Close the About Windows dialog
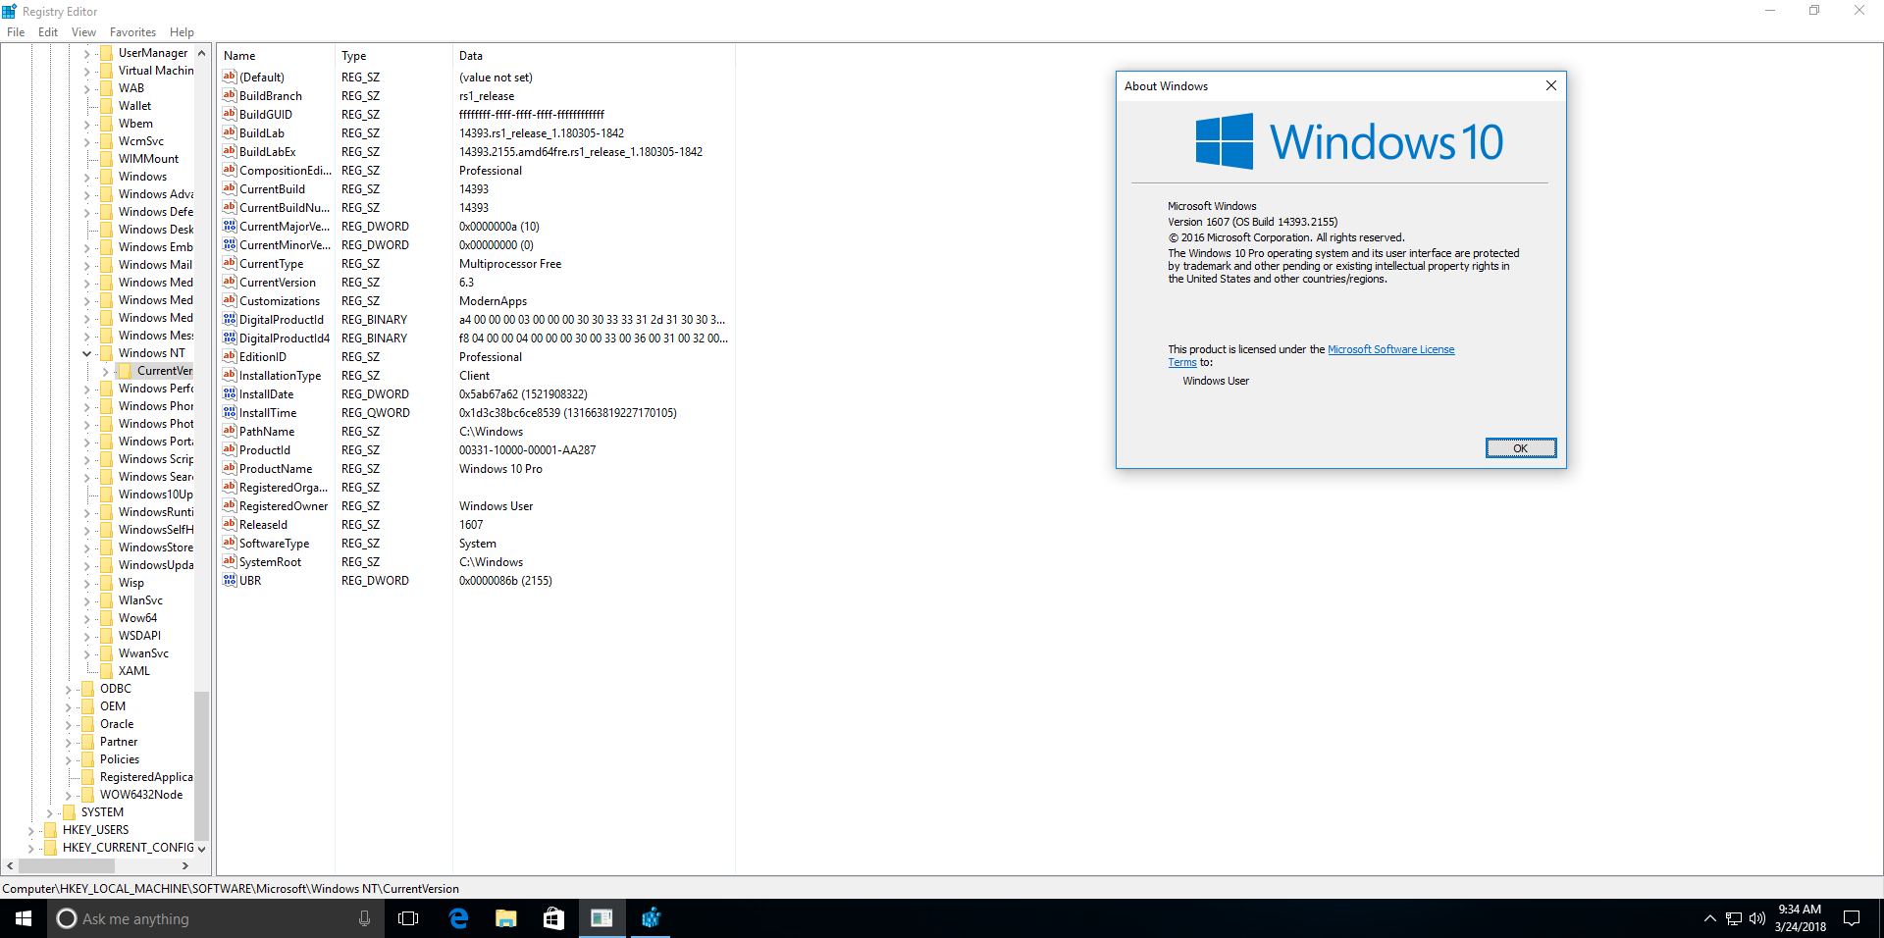1884x938 pixels. (x=1551, y=85)
